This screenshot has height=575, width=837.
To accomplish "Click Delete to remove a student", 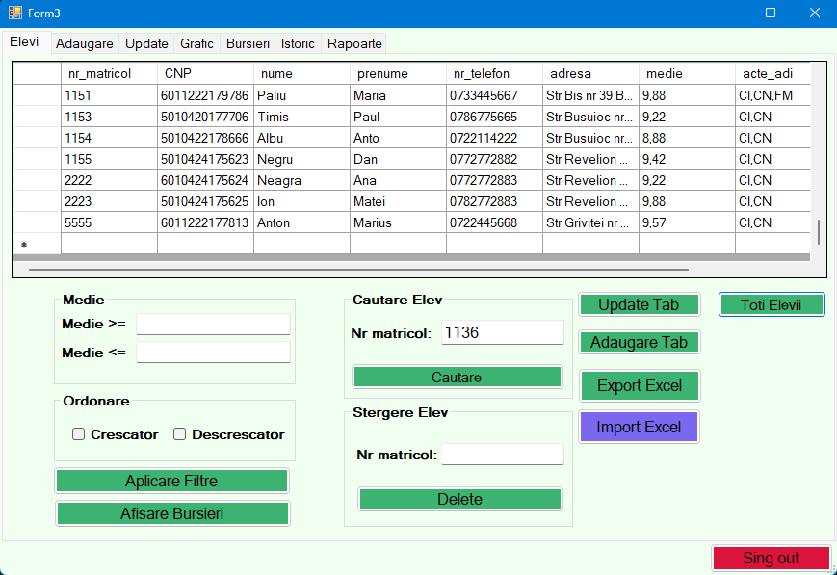I will [459, 499].
